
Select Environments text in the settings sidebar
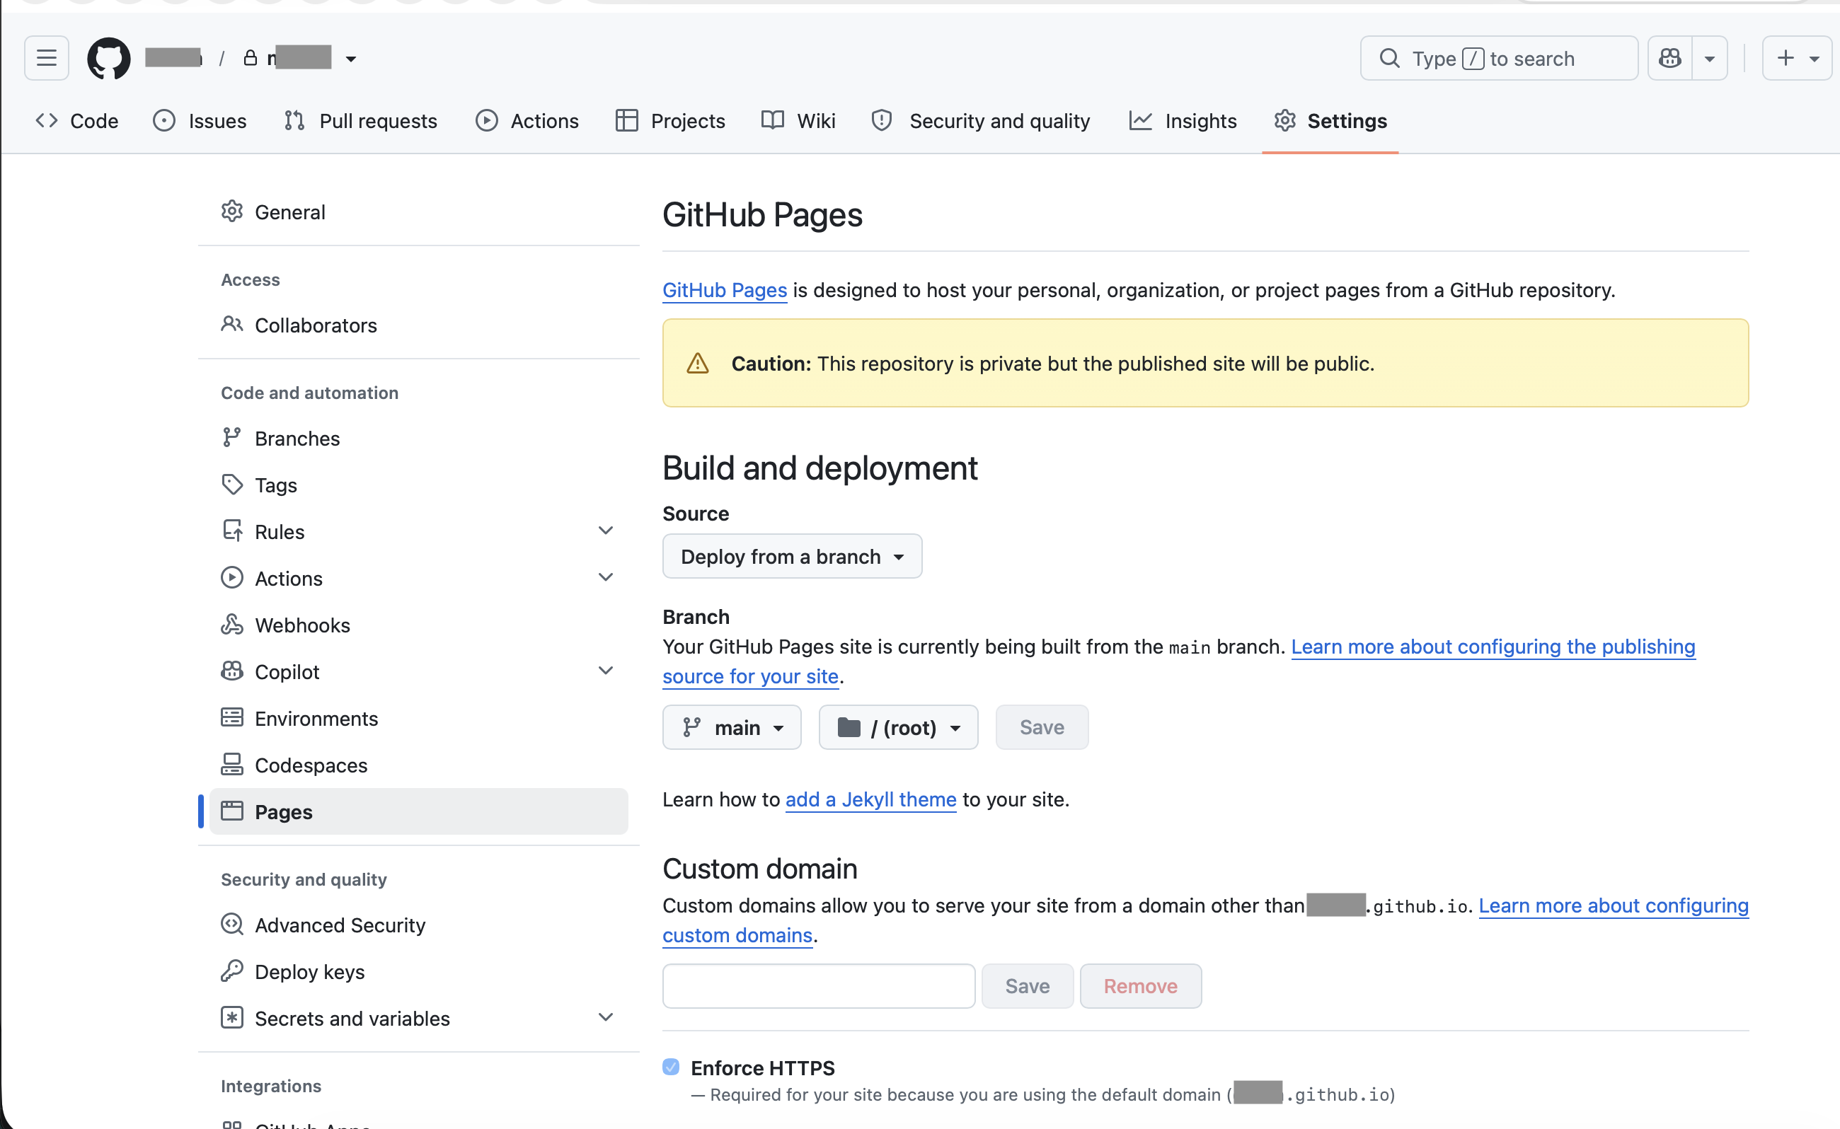(316, 718)
